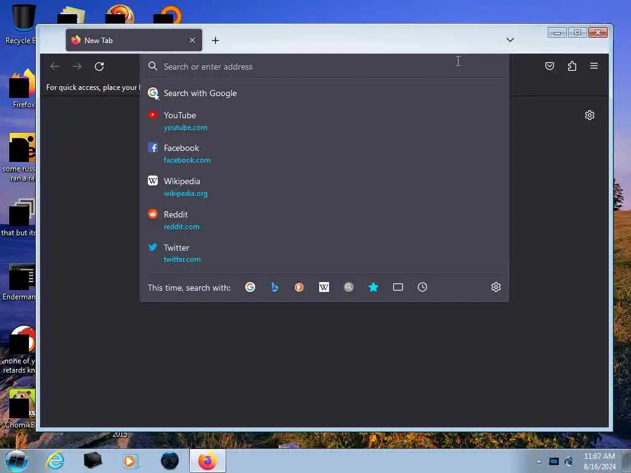The height and width of the screenshot is (473, 631).
Task: Close the New Tab tab
Action: tap(192, 40)
